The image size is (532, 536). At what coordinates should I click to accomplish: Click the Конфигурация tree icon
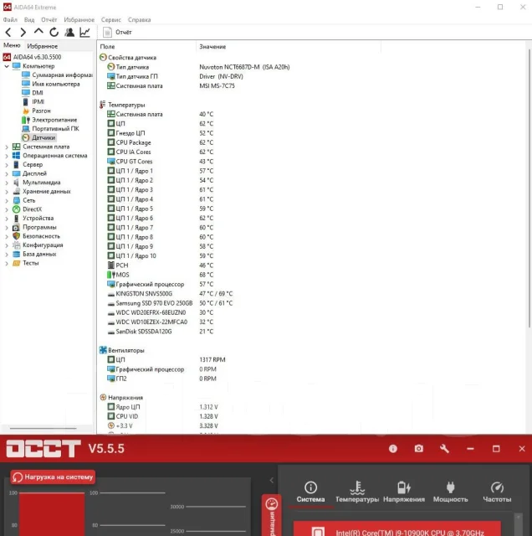pyautogui.click(x=16, y=245)
